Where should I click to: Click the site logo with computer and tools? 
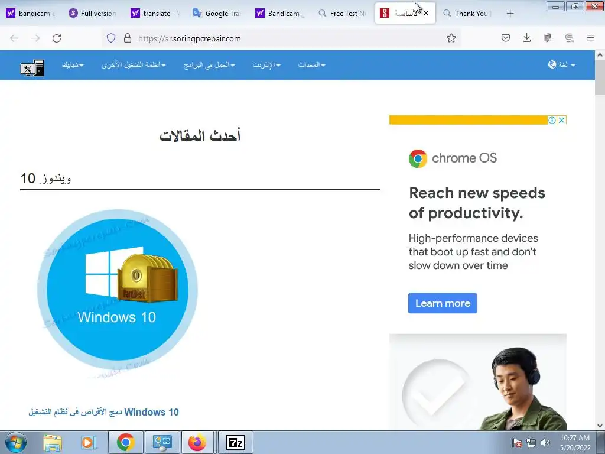(x=32, y=68)
